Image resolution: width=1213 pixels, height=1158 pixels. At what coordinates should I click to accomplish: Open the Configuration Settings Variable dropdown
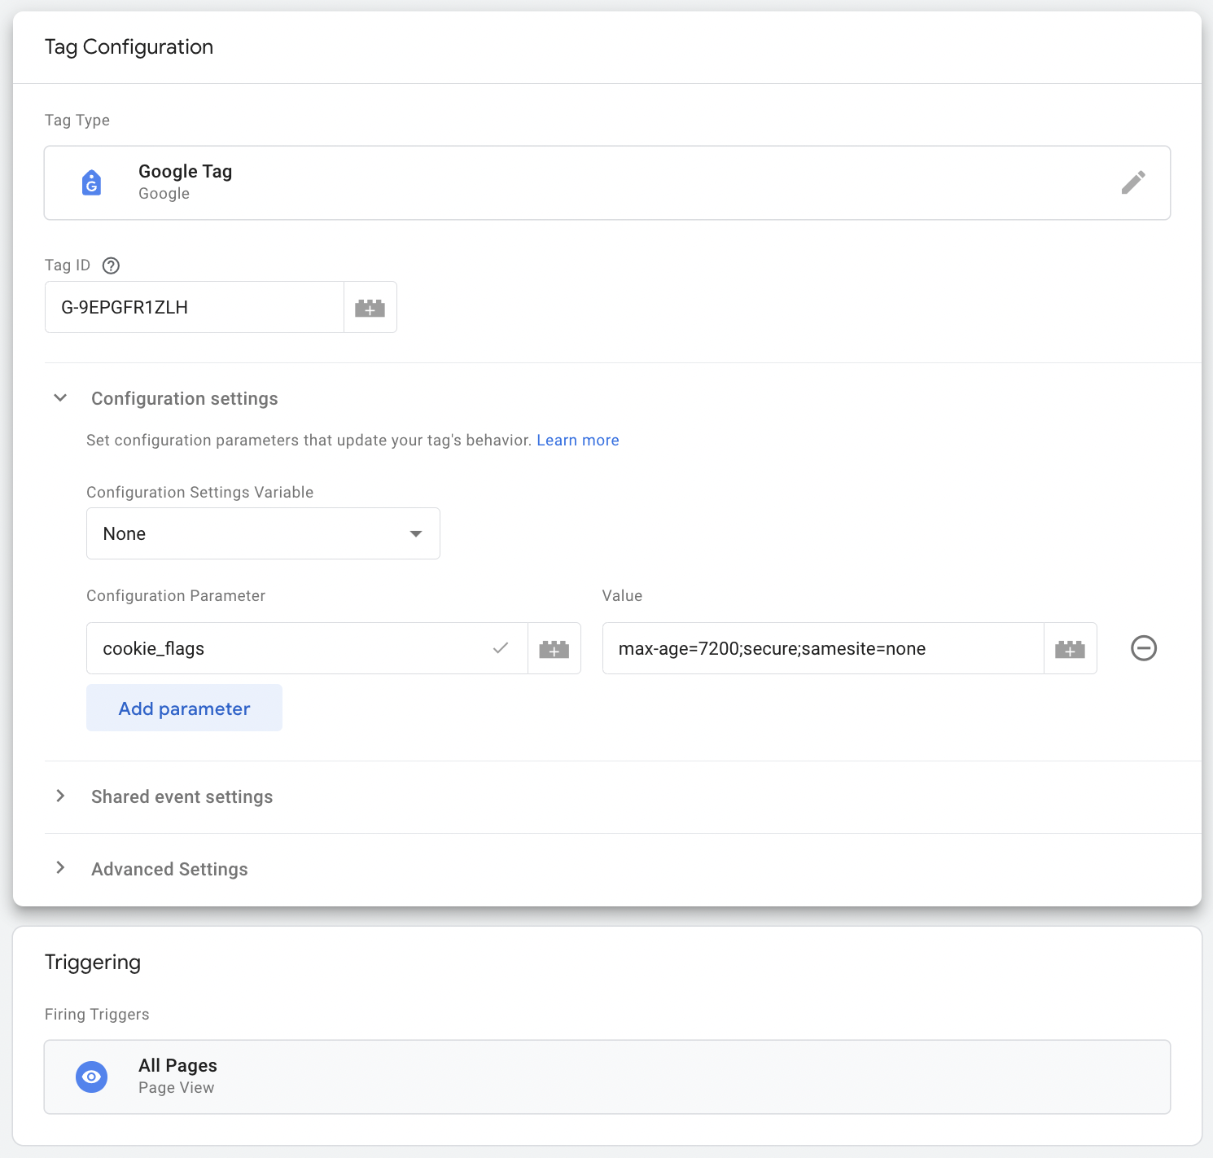click(x=263, y=533)
